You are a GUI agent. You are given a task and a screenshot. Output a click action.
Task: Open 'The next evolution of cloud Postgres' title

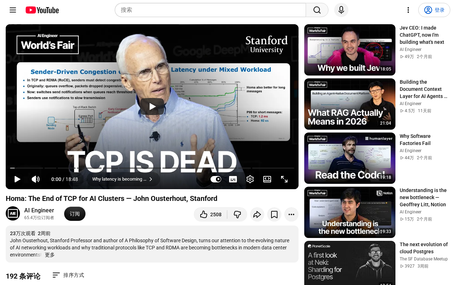(x=424, y=248)
